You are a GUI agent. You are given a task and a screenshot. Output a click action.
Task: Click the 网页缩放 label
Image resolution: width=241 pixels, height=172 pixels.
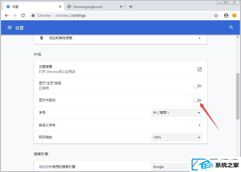[x=45, y=137]
